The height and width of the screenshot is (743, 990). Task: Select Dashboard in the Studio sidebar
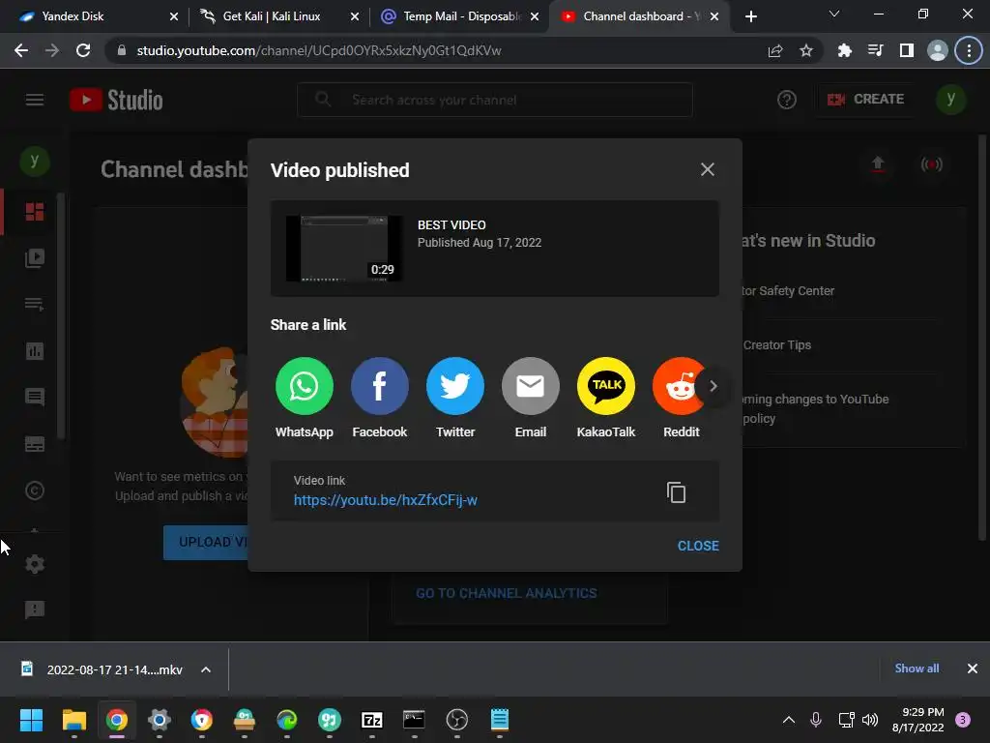35,212
